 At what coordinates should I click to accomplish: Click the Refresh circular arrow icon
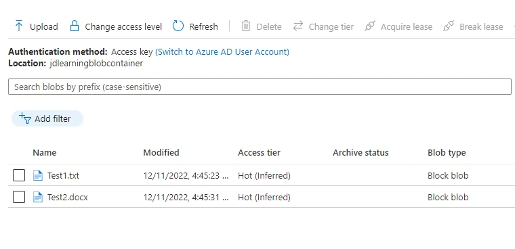tap(178, 26)
